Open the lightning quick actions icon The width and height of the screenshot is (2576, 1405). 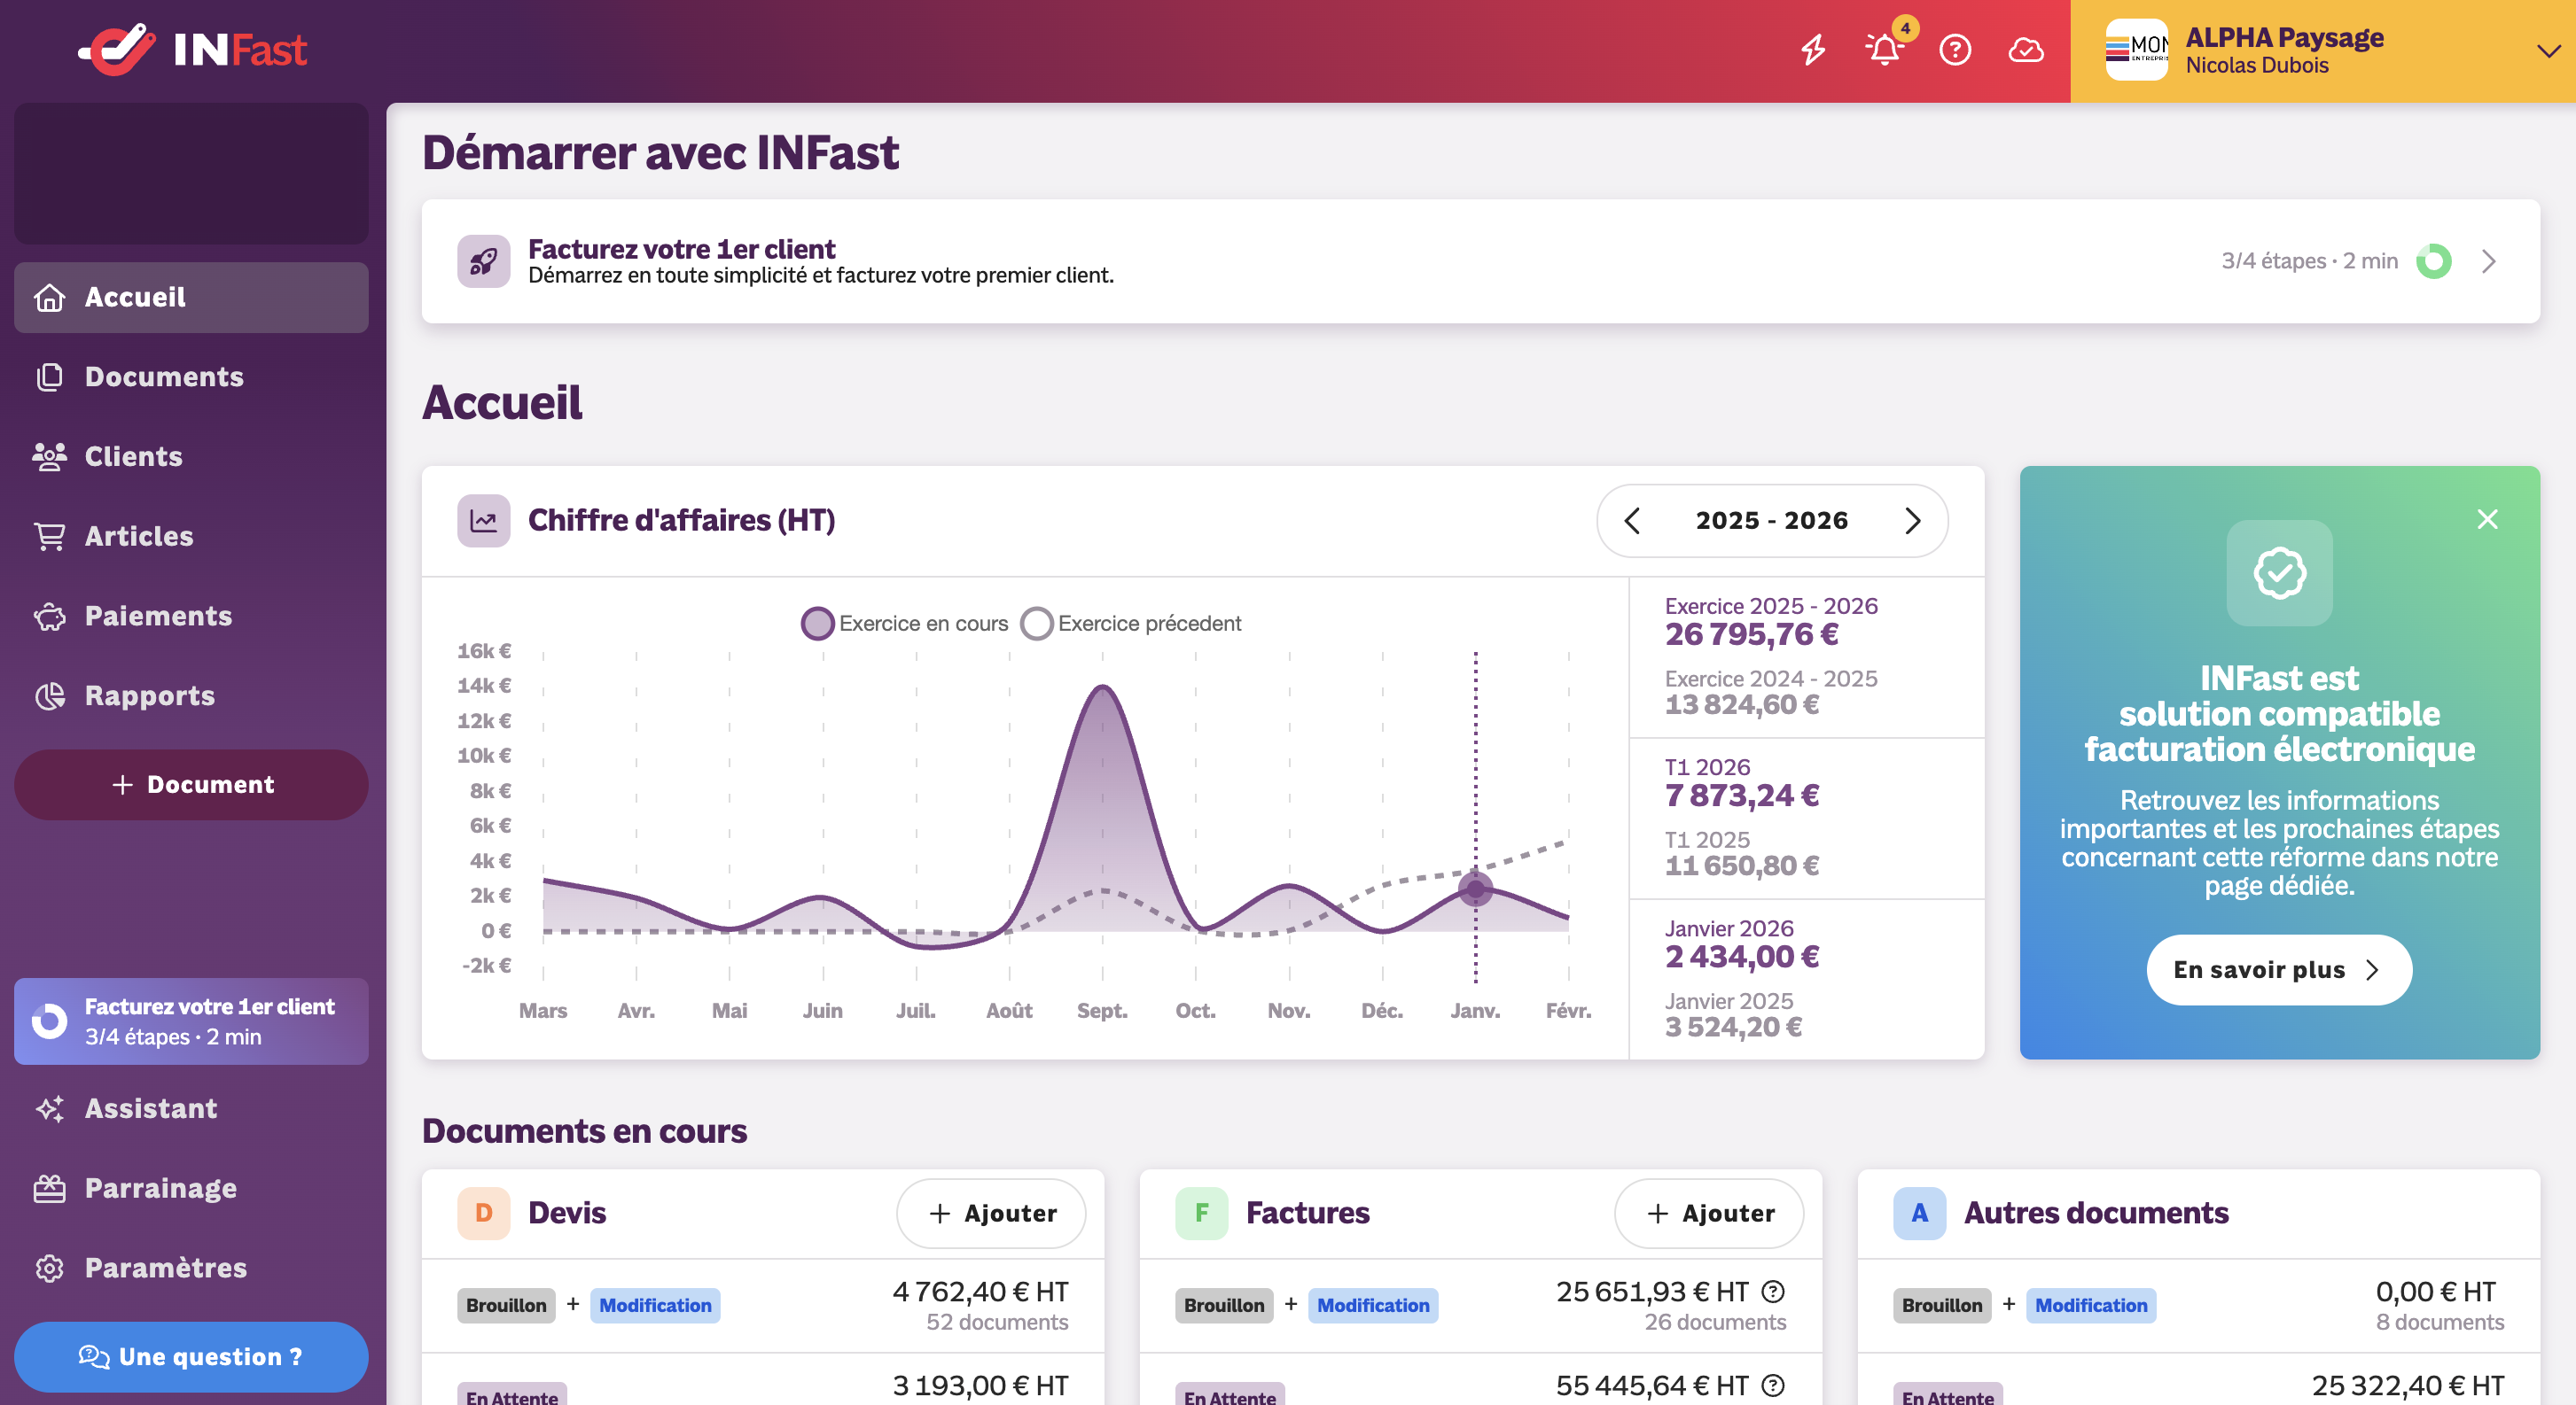pos(1813,49)
